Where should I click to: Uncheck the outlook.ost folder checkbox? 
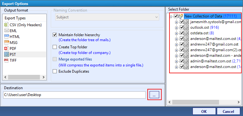click(182, 27)
